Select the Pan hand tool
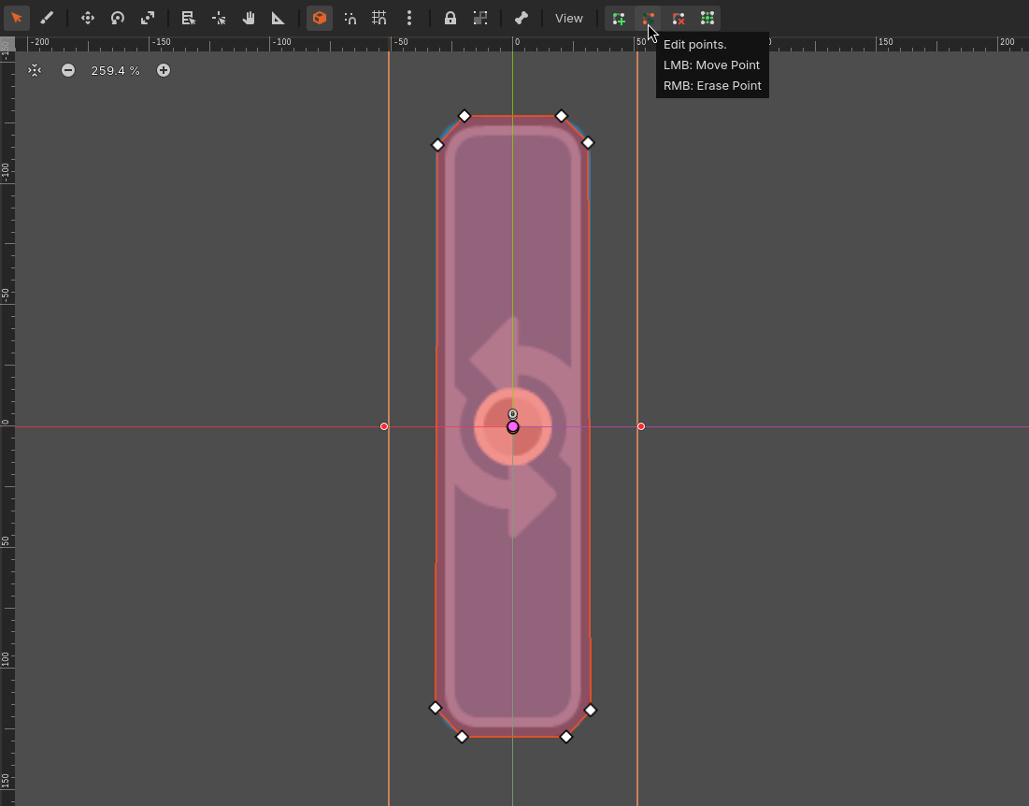Screen dimensions: 1029x806 click(248, 19)
